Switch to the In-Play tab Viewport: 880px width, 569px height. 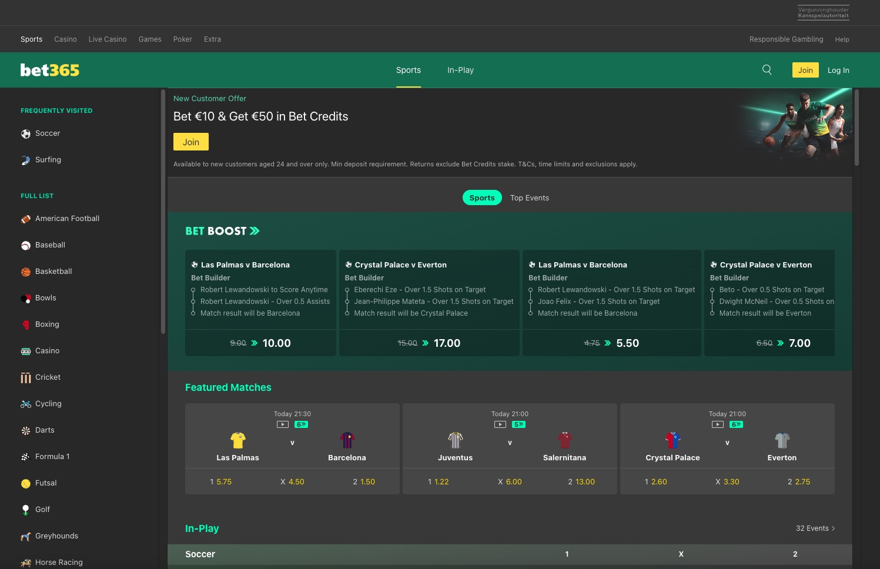(460, 70)
